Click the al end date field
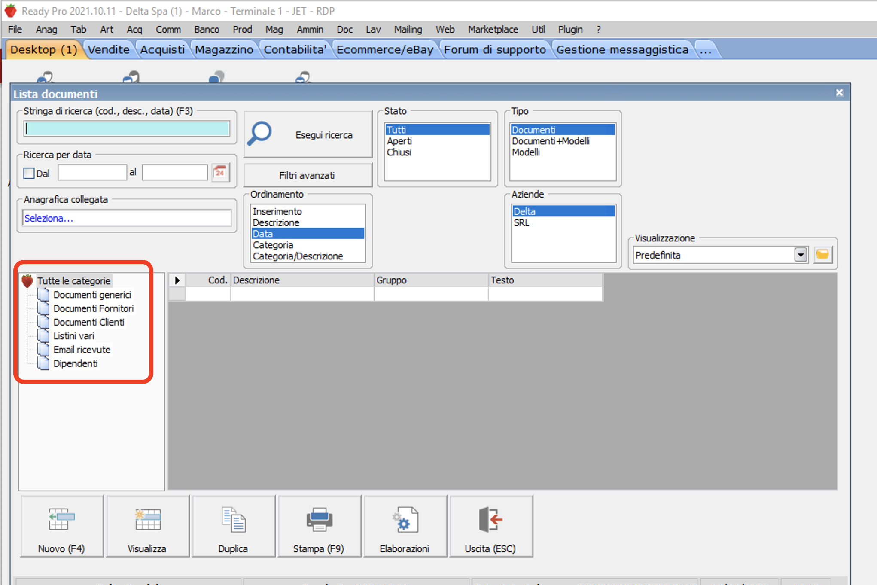The image size is (877, 585). click(x=175, y=173)
